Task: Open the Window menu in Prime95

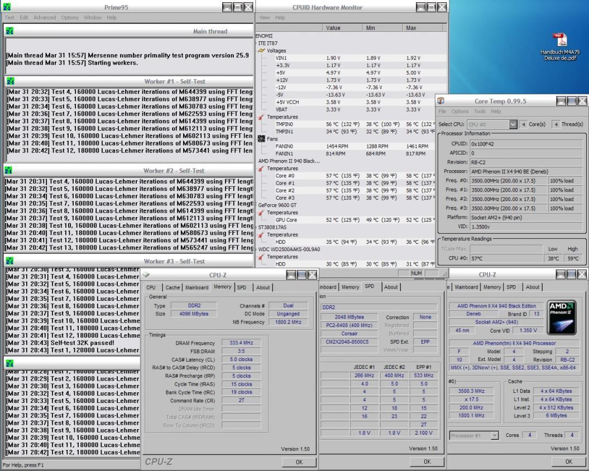Action: click(93, 18)
